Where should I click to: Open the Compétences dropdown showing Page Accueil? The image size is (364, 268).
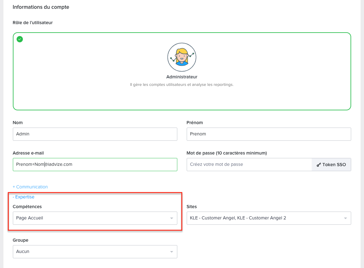click(91, 218)
